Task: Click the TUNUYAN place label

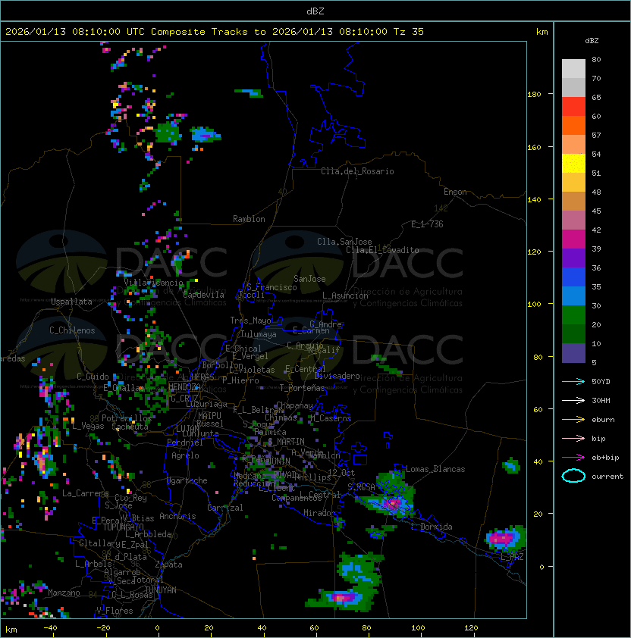Action: pyautogui.click(x=161, y=590)
